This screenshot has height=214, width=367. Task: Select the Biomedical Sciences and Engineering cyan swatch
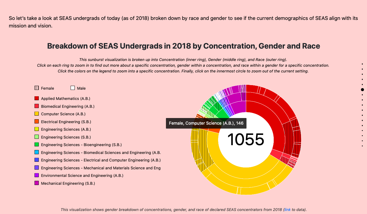tap(36, 152)
